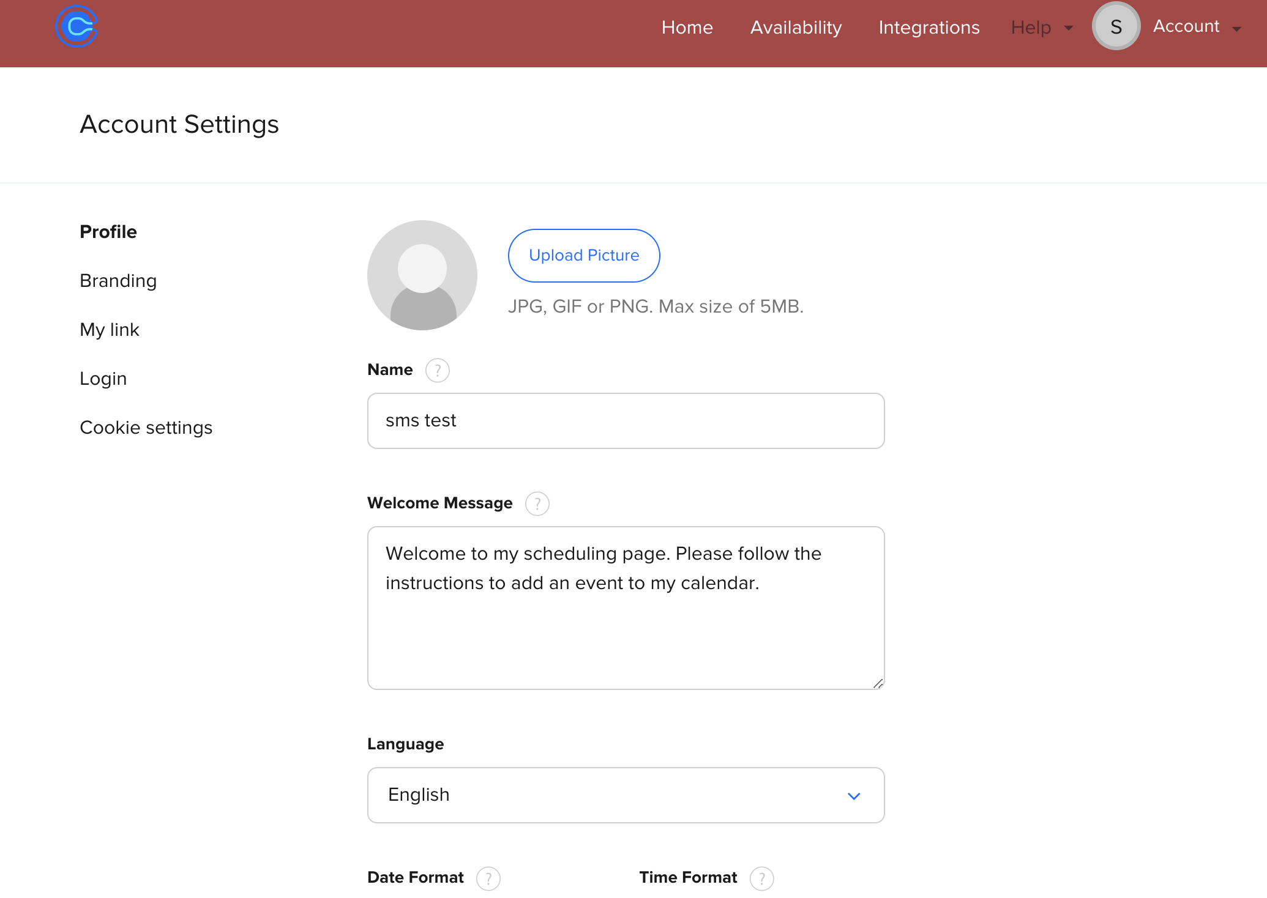Image resolution: width=1267 pixels, height=898 pixels.
Task: Click the Date Format help icon
Action: [x=488, y=878]
